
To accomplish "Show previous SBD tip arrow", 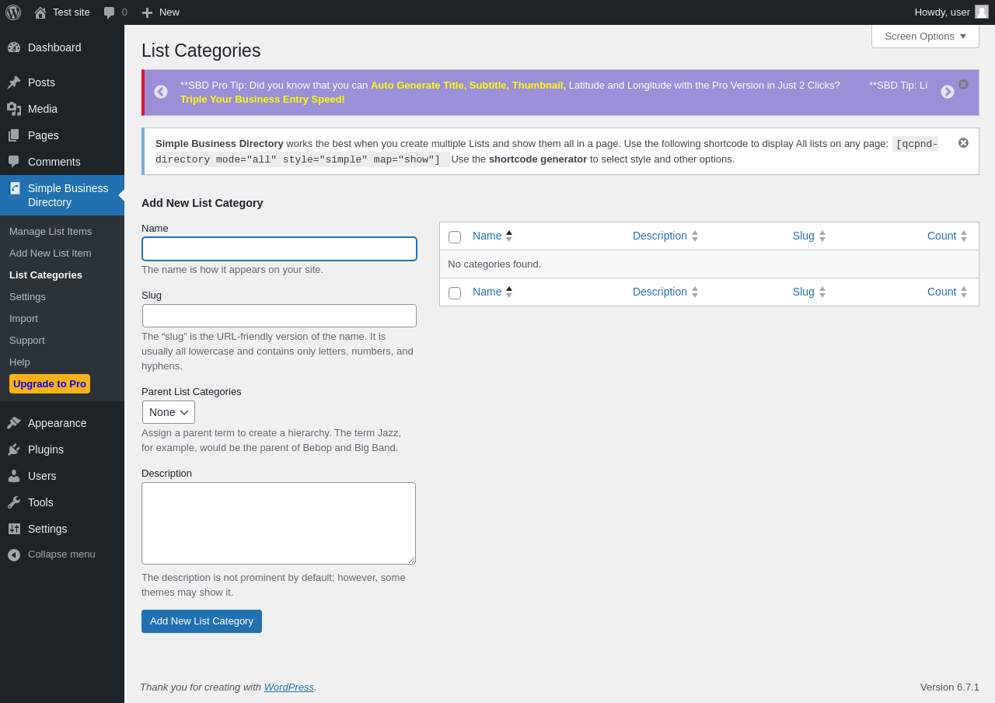I will tap(161, 92).
